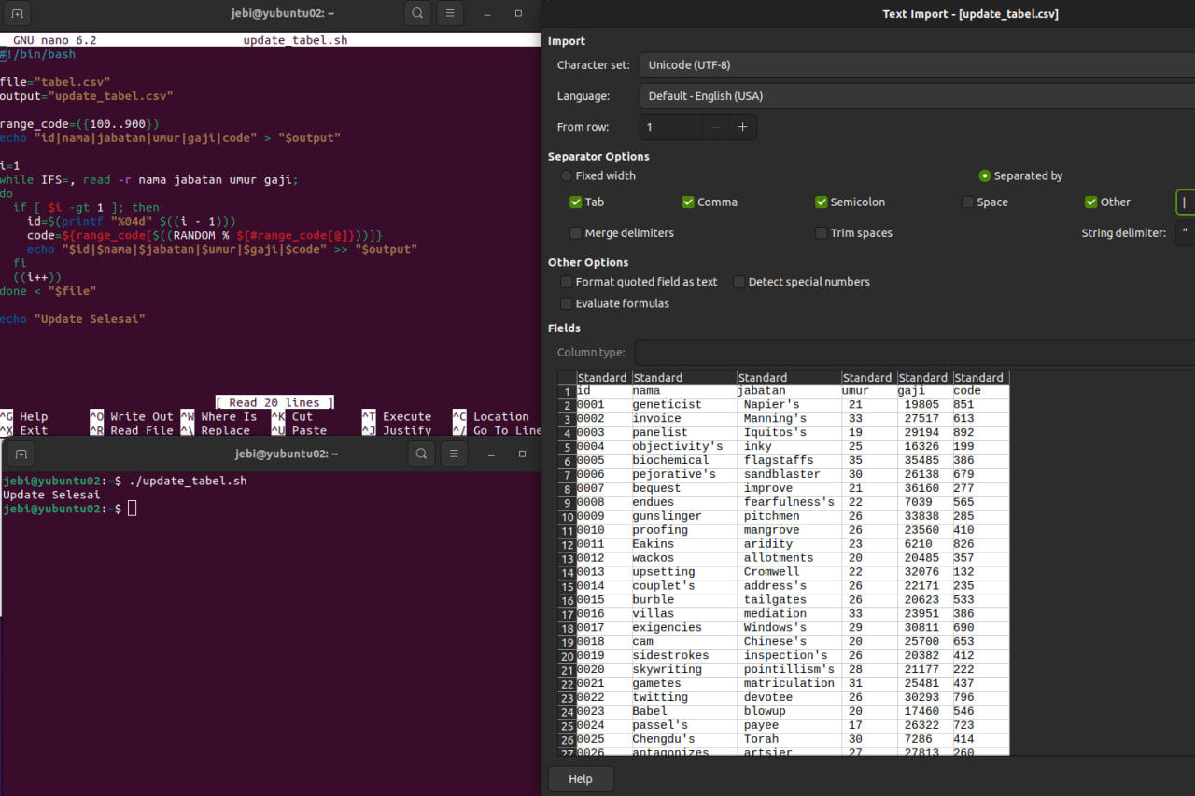Click the new tab icon in nano terminal
The image size is (1195, 796).
pyautogui.click(x=18, y=14)
